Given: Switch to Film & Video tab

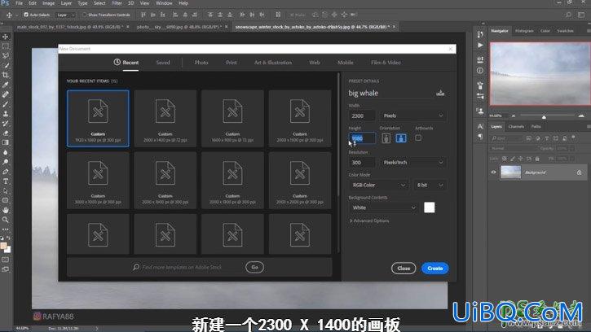Looking at the screenshot, I should point(386,63).
